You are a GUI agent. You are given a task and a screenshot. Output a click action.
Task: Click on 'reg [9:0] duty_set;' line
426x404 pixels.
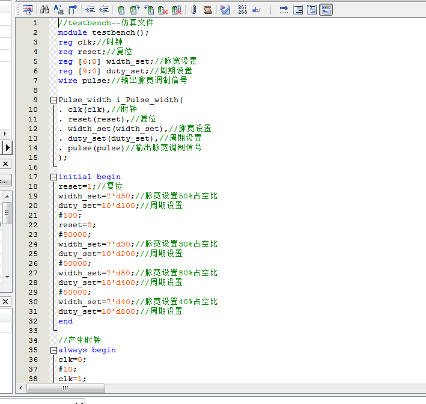pyautogui.click(x=104, y=71)
